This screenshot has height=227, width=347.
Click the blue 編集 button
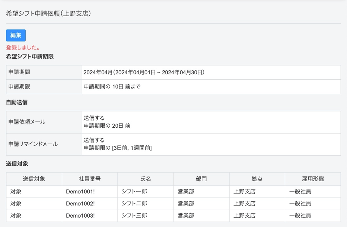click(x=16, y=35)
